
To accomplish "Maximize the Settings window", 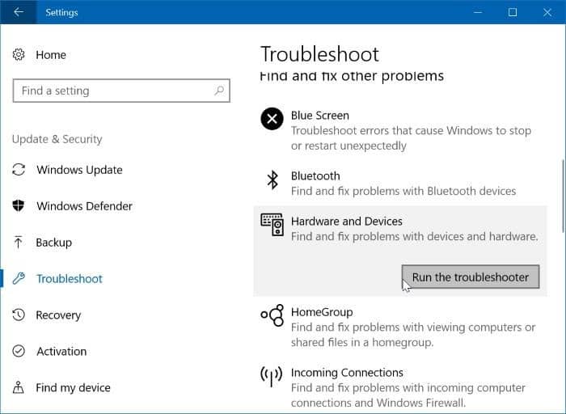I will [512, 12].
